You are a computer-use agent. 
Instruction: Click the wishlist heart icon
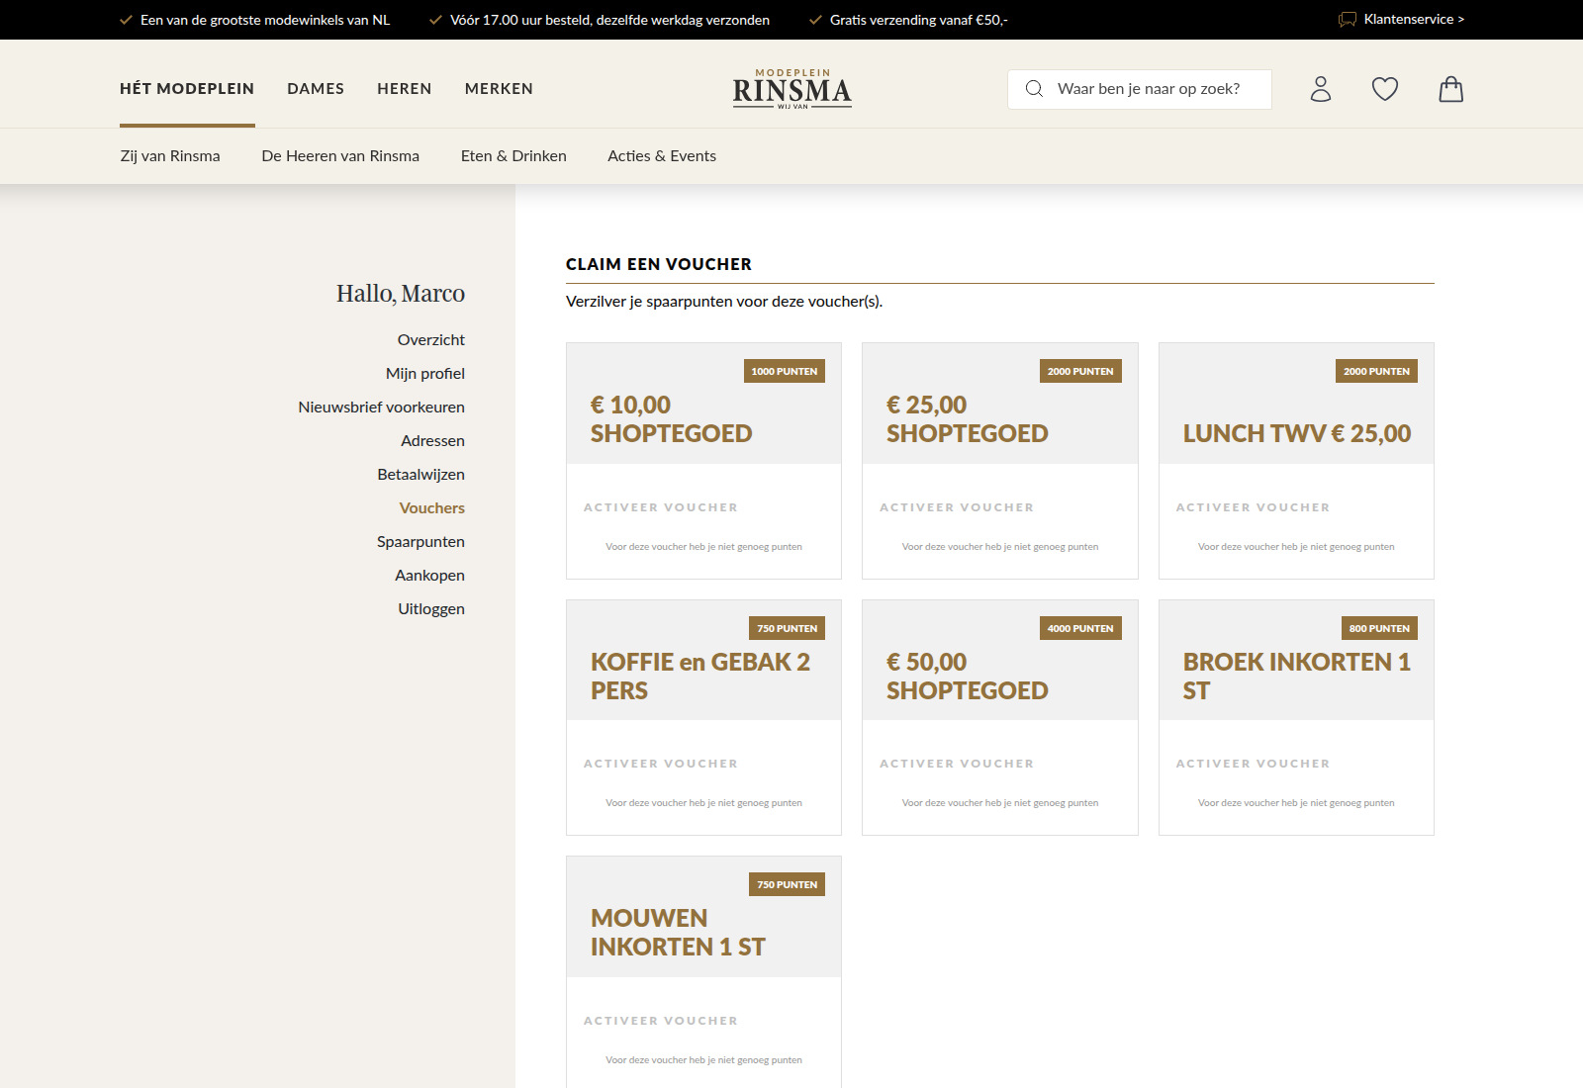[x=1385, y=89]
